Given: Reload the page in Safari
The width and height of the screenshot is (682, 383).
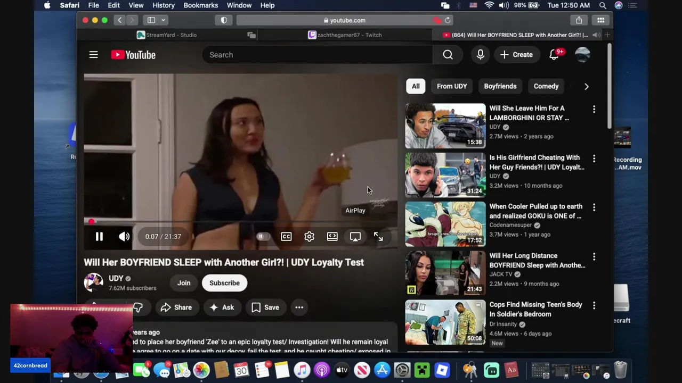Looking at the screenshot, I should coord(448,20).
